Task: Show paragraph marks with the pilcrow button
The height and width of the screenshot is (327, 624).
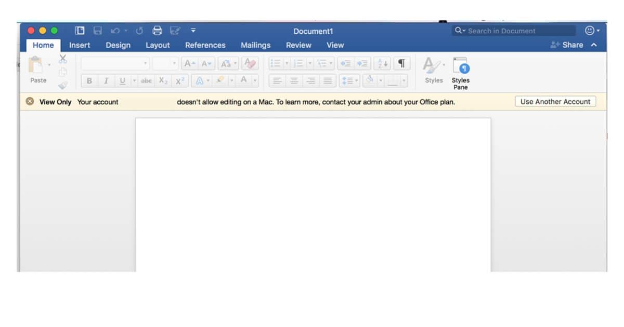Action: tap(401, 64)
